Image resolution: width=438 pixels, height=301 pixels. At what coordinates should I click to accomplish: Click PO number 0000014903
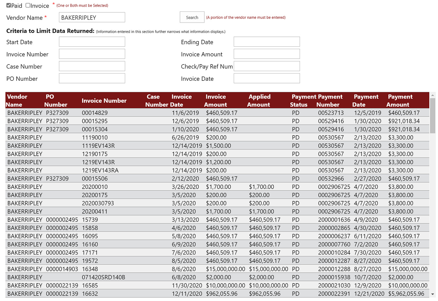(62, 269)
